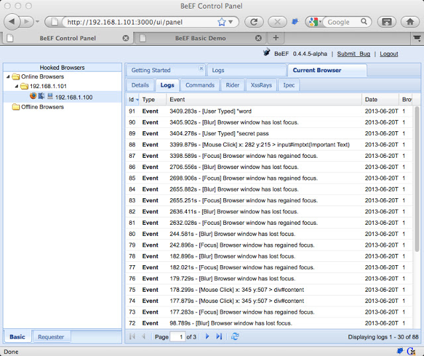
Task: Go to the next logs page
Action: point(207,337)
